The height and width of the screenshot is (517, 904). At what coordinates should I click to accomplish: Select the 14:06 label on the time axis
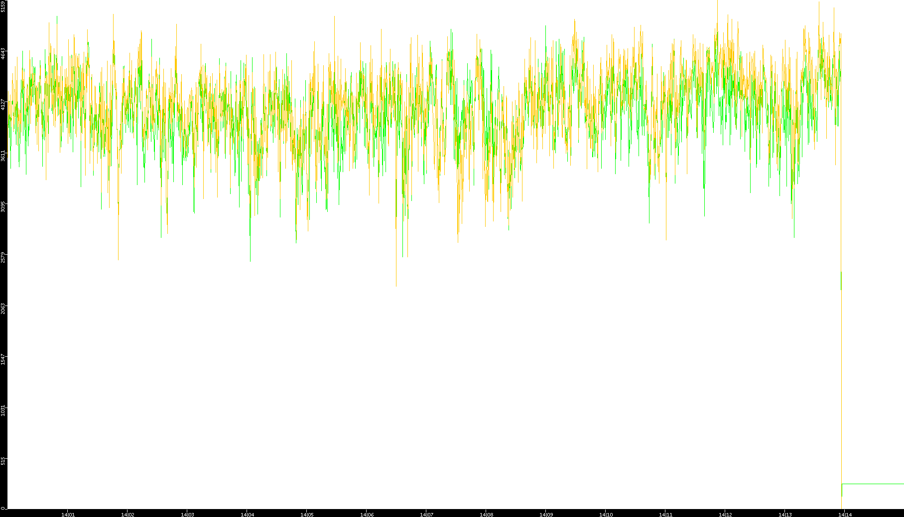[x=367, y=515]
